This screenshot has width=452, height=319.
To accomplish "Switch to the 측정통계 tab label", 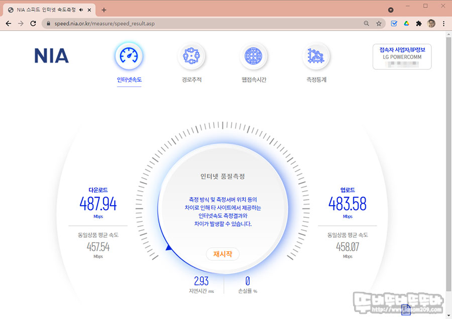I will (x=316, y=80).
